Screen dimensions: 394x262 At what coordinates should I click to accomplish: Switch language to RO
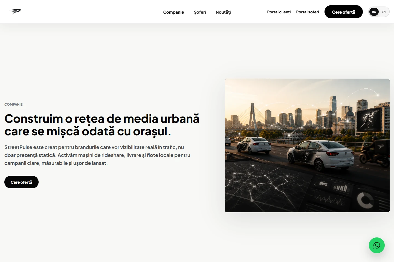tap(374, 12)
